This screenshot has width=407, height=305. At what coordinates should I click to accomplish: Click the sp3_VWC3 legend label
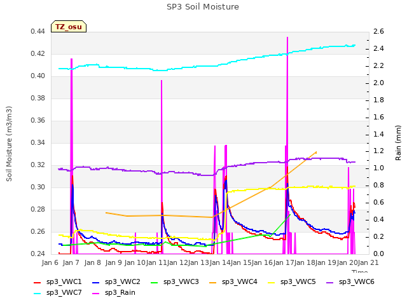[181, 281]
